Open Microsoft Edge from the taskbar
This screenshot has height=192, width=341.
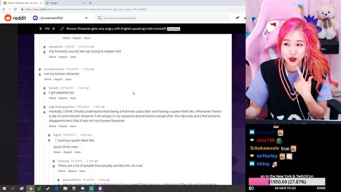[x=56, y=188]
